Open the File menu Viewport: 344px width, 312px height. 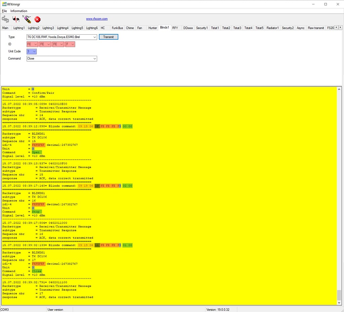(4, 11)
